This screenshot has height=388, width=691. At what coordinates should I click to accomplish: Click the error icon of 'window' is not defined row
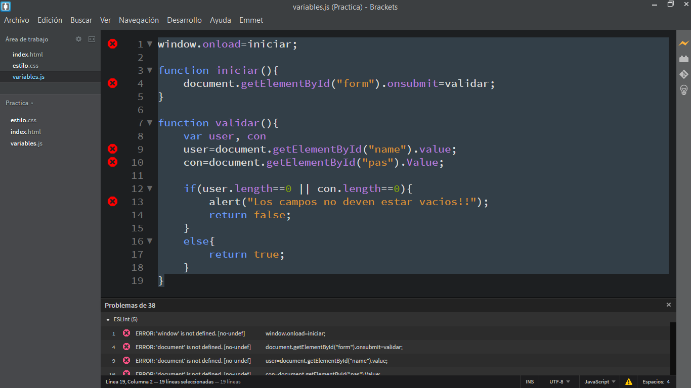point(126,333)
